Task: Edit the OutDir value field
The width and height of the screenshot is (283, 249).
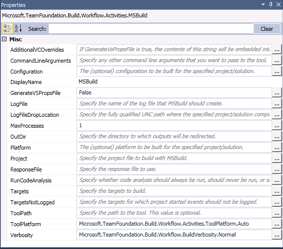Action: coord(174,137)
